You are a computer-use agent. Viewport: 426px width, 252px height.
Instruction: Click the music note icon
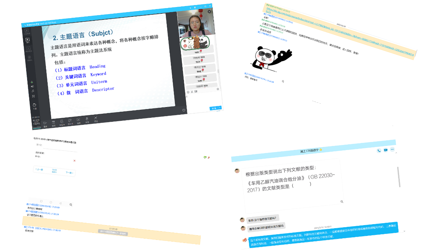(x=33, y=91)
